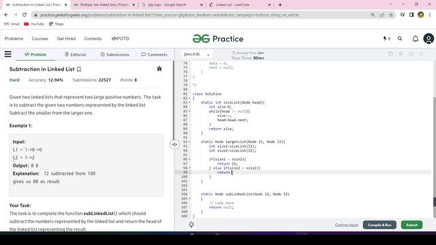436x245 pixels.
Task: Switch to the Comments tab
Action: [154, 54]
